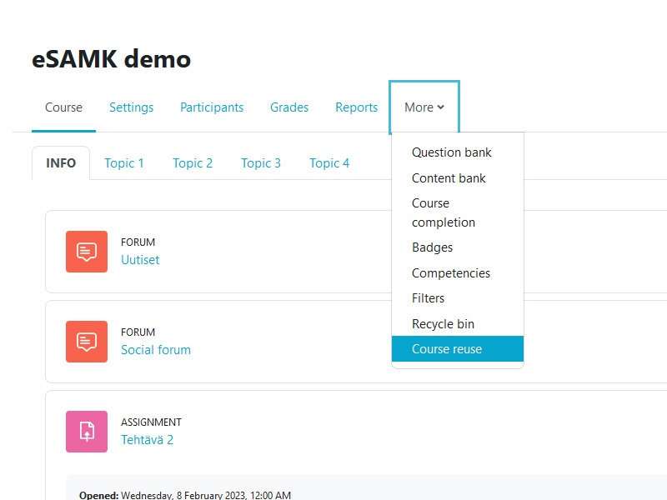Viewport: 667px width, 500px height.
Task: Click the Uutiset forum icon
Action: point(87,252)
